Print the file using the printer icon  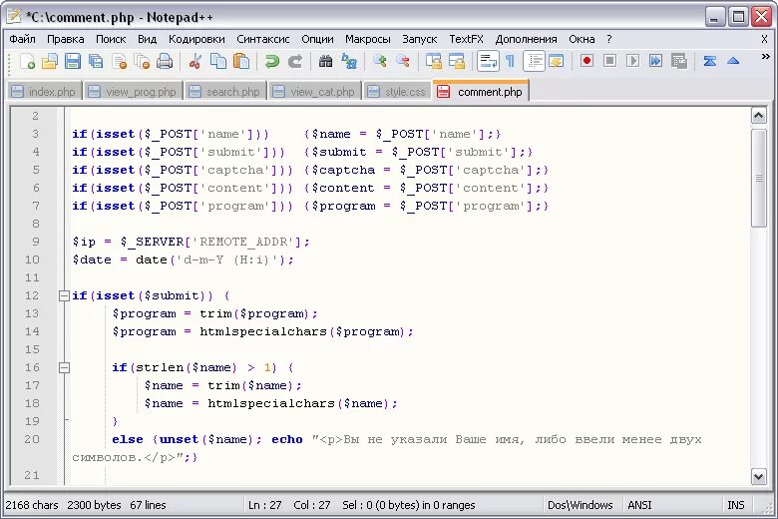[x=165, y=61]
